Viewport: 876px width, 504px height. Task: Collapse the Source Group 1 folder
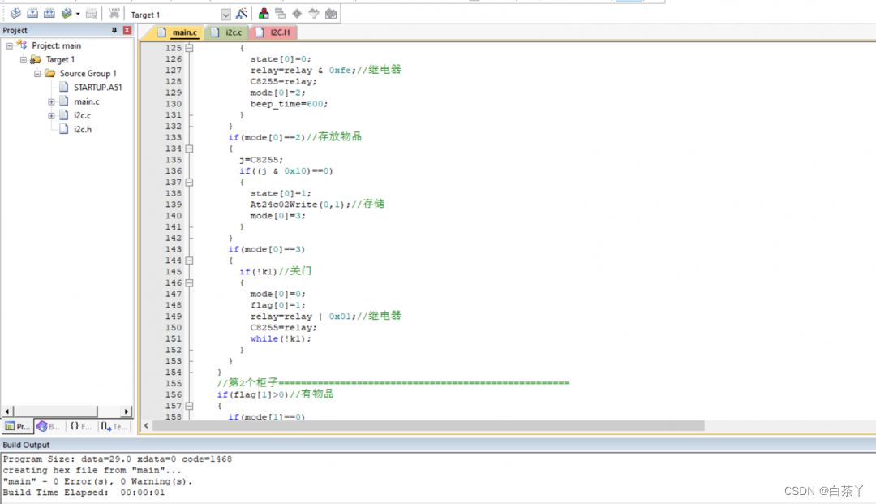pos(37,74)
